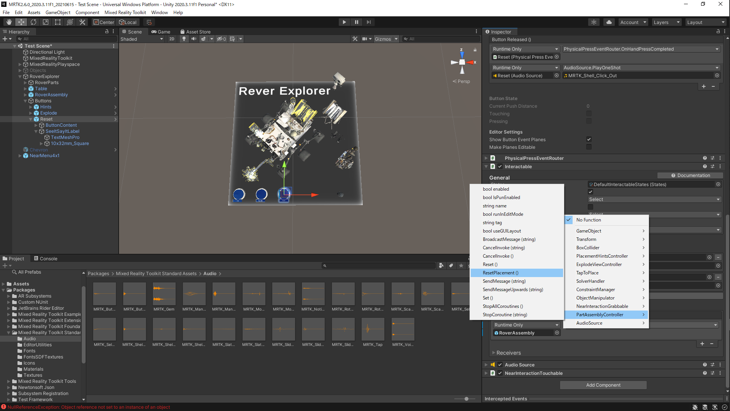Screen dimensions: 730x411
Task: Select the Hand tool in toolbar
Action: (x=9, y=22)
